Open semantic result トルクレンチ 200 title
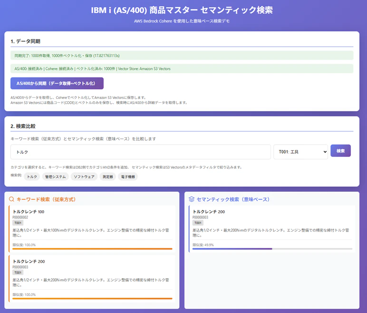Screen dimensions: 367x313 click(x=209, y=212)
